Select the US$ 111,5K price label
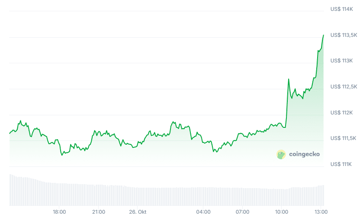 [344, 138]
